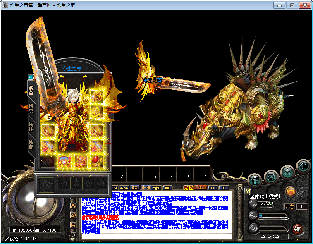Switch to the 属性 attributes tab

[31, 127]
